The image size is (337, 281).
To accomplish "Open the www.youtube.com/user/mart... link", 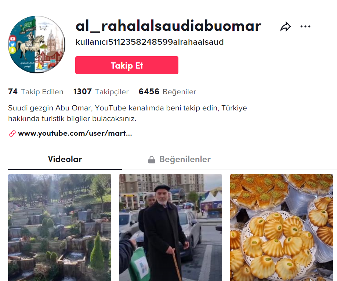I will pos(75,134).
